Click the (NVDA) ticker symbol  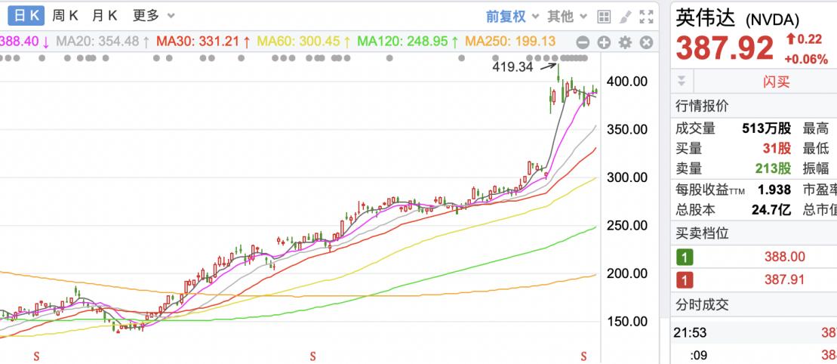click(772, 20)
